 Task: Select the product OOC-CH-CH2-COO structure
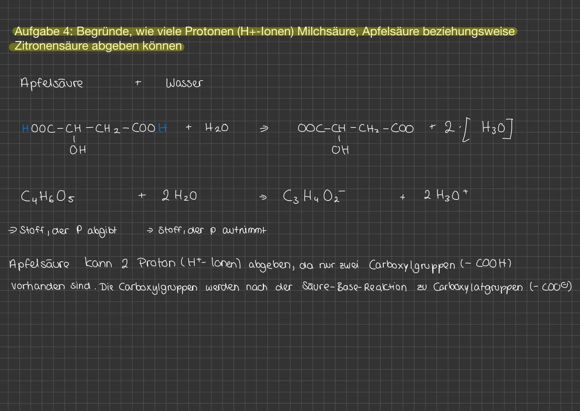[355, 129]
